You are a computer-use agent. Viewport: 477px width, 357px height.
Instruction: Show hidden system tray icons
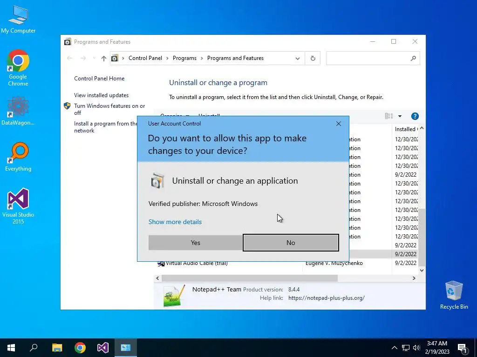point(394,348)
